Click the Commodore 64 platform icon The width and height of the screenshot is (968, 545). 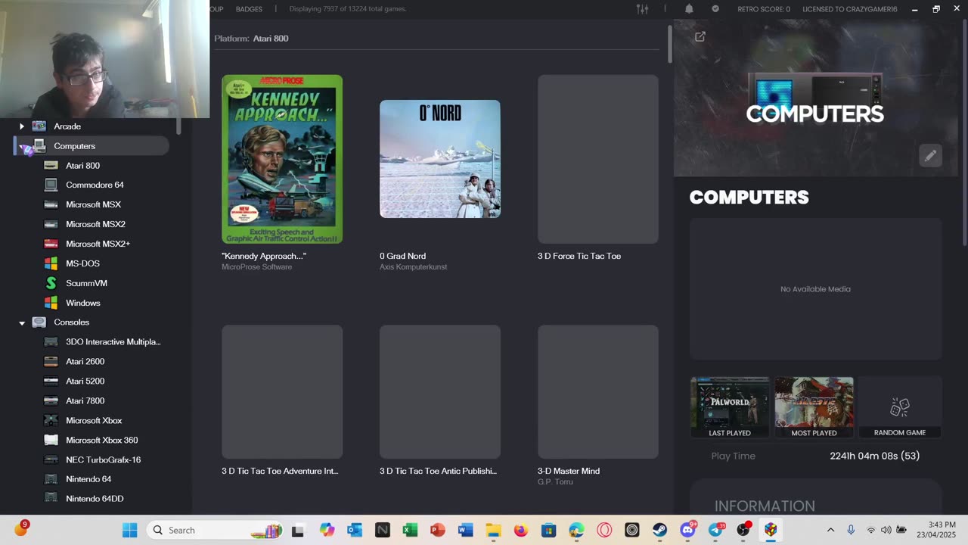click(x=51, y=185)
